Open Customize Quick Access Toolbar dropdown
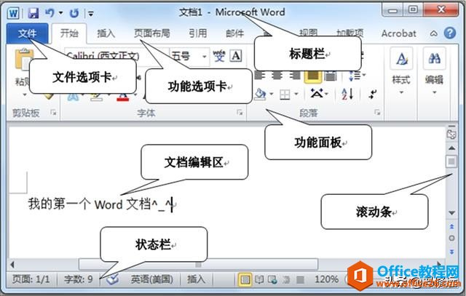The width and height of the screenshot is (466, 296). [90, 13]
